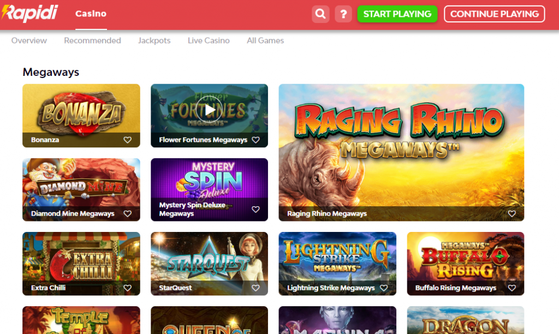Favorite StarQuest heart icon
Viewport: 559px width, 334px height.
[255, 288]
